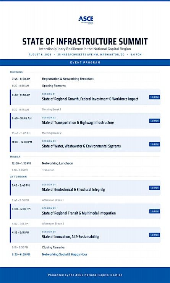Select the Networking Luncheon entry

(58, 163)
